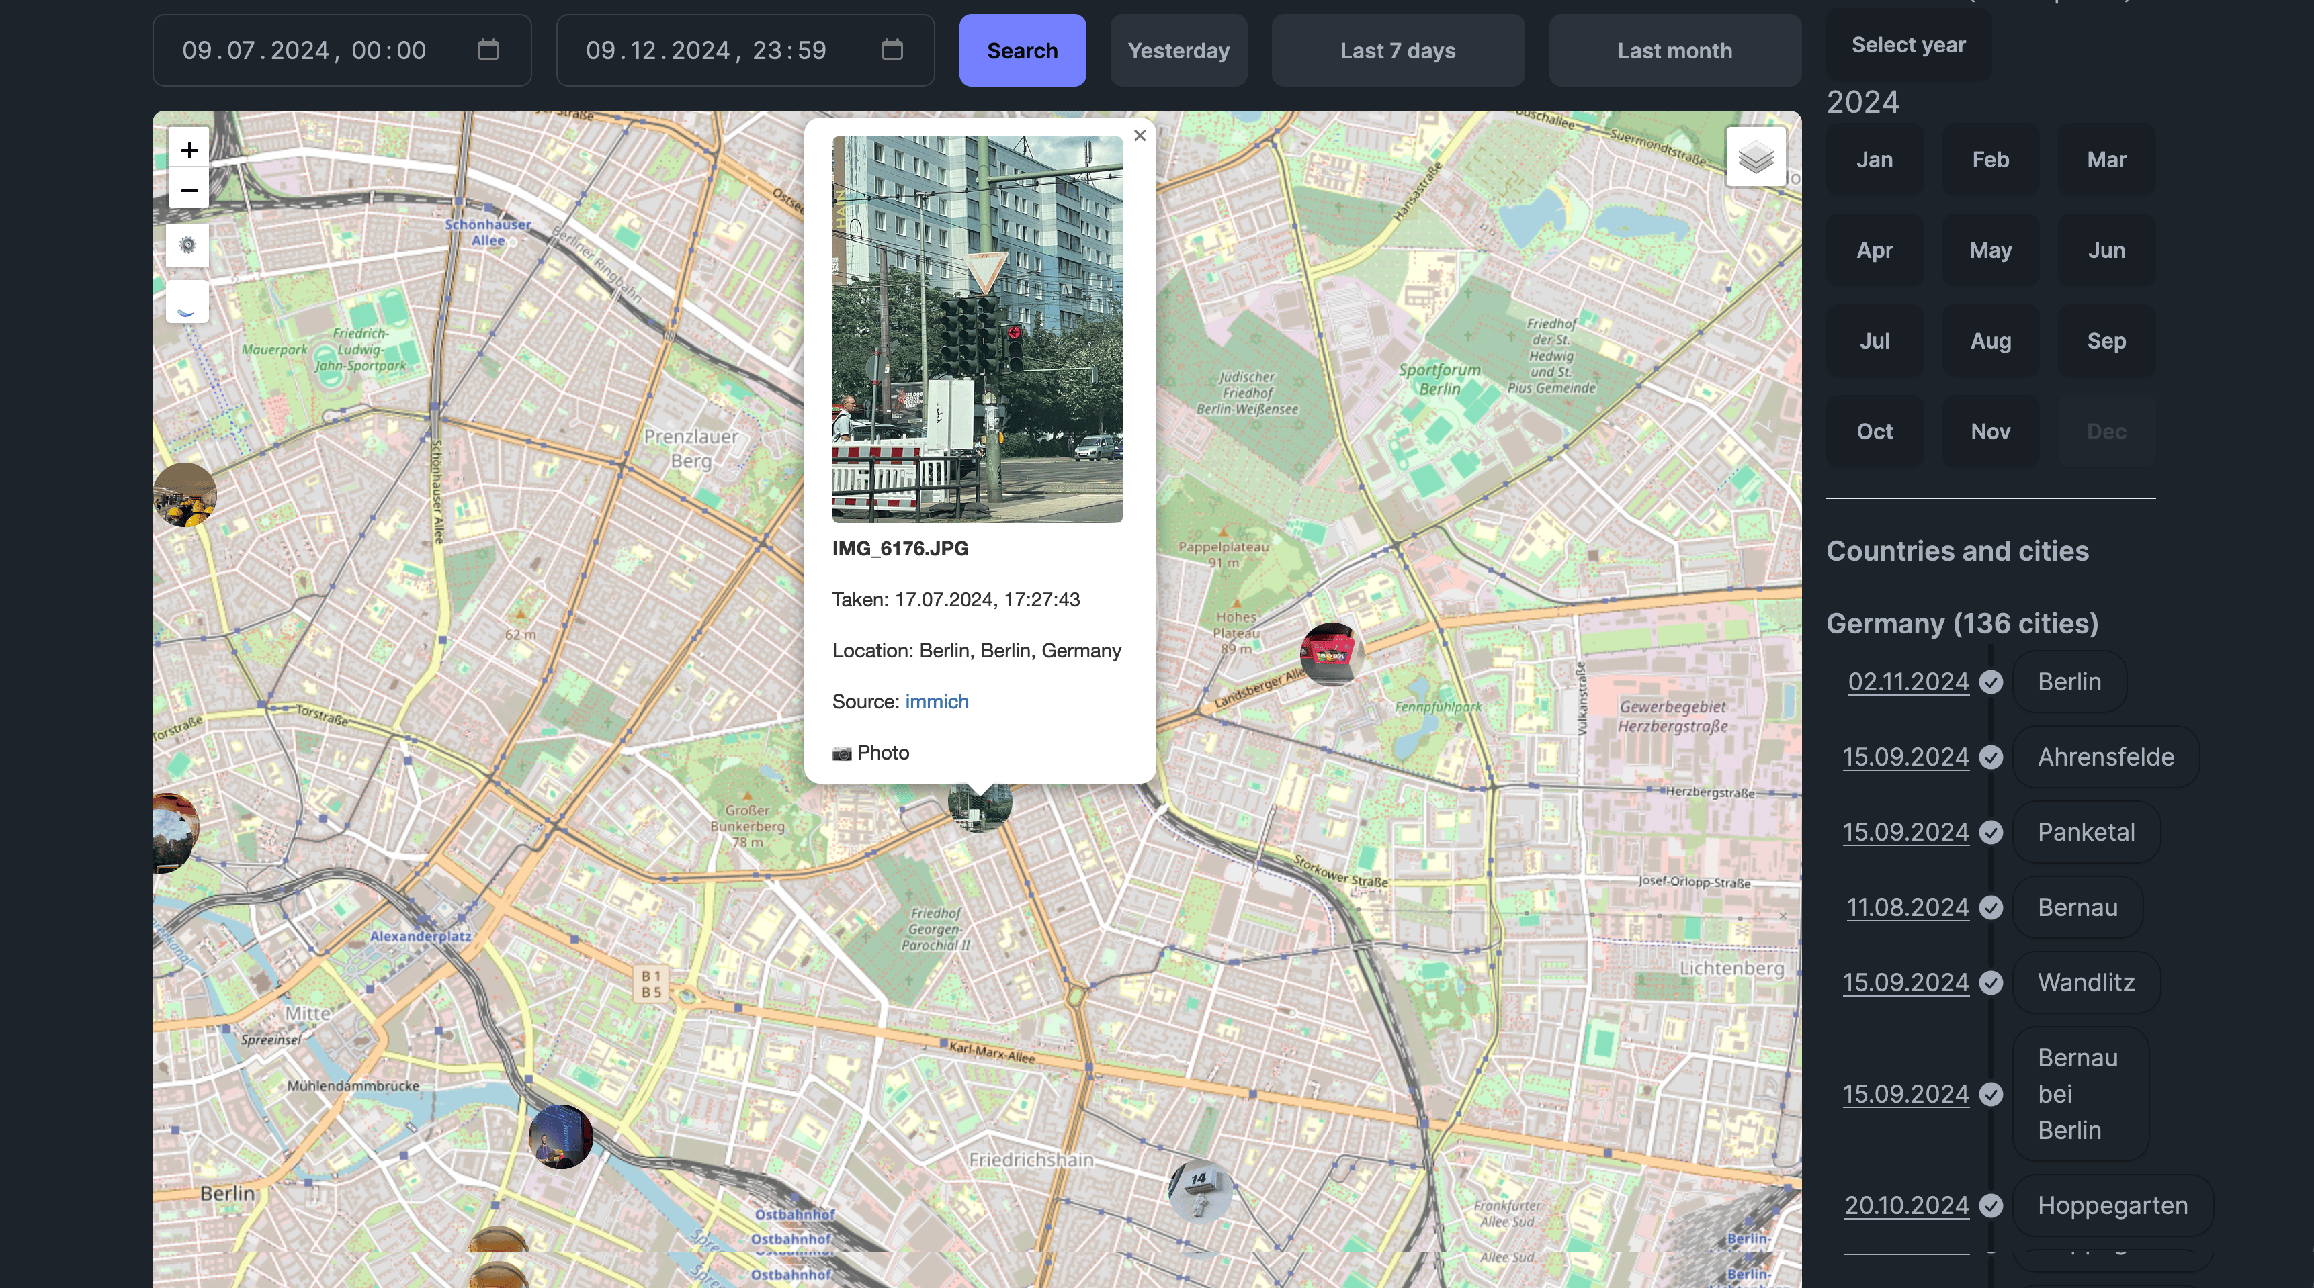Run the Search with current dates
Viewport: 2314px width, 1288px height.
tap(1022, 50)
